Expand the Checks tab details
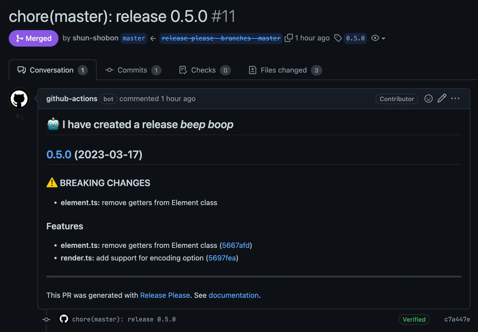 (203, 70)
